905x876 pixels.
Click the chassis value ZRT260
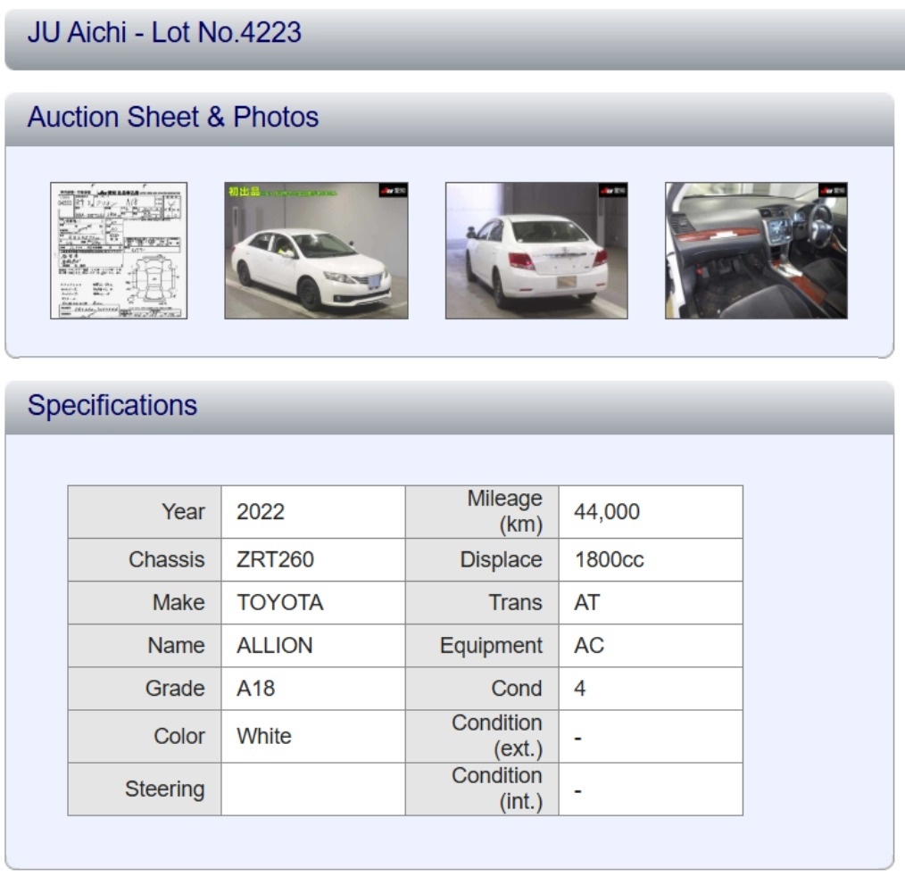pyautogui.click(x=275, y=560)
